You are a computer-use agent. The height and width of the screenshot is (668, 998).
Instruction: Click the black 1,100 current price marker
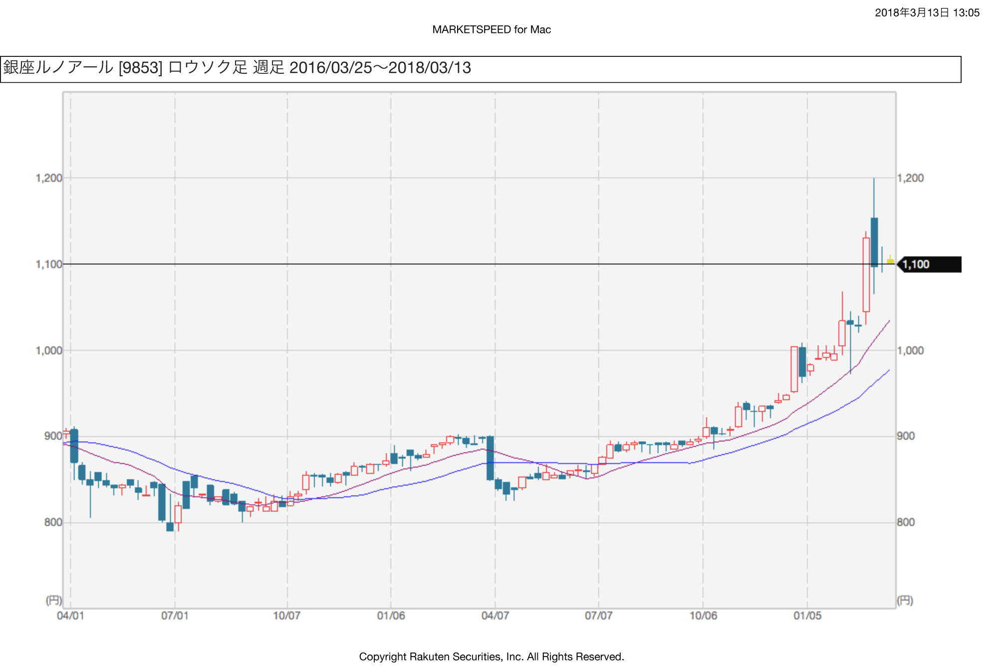tap(930, 264)
